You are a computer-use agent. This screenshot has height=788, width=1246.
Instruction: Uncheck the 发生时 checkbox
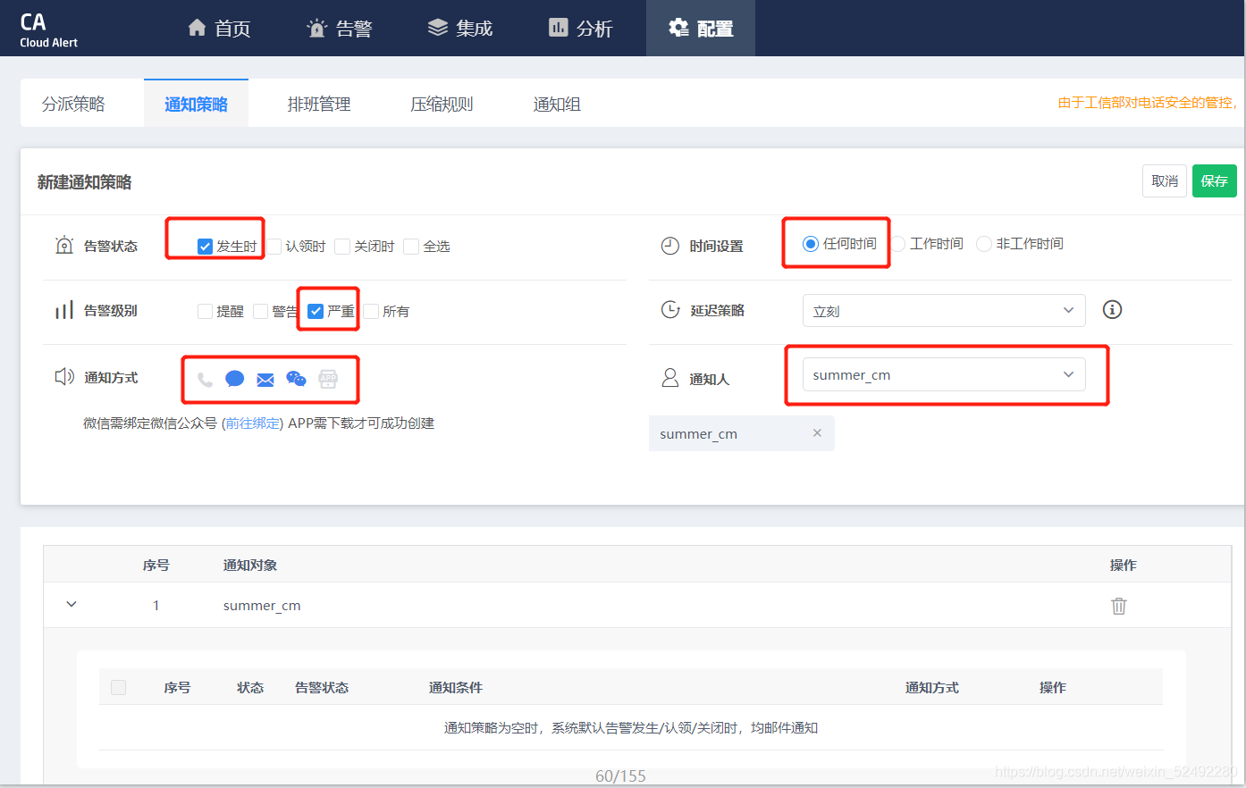205,247
